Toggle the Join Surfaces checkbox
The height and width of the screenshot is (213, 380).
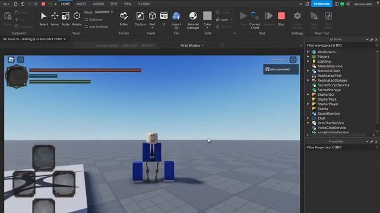[x=86, y=27]
